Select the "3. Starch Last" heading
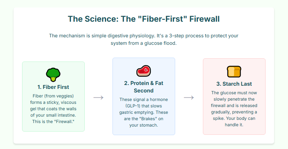 pos(234,84)
